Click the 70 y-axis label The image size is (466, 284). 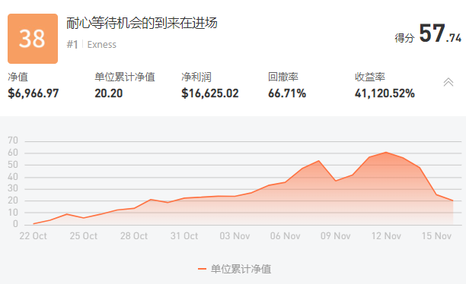(13, 140)
